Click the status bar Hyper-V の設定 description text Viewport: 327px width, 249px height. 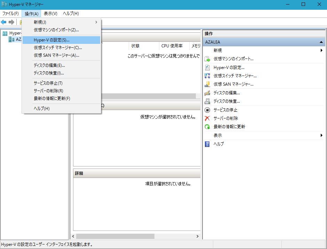coord(47,244)
